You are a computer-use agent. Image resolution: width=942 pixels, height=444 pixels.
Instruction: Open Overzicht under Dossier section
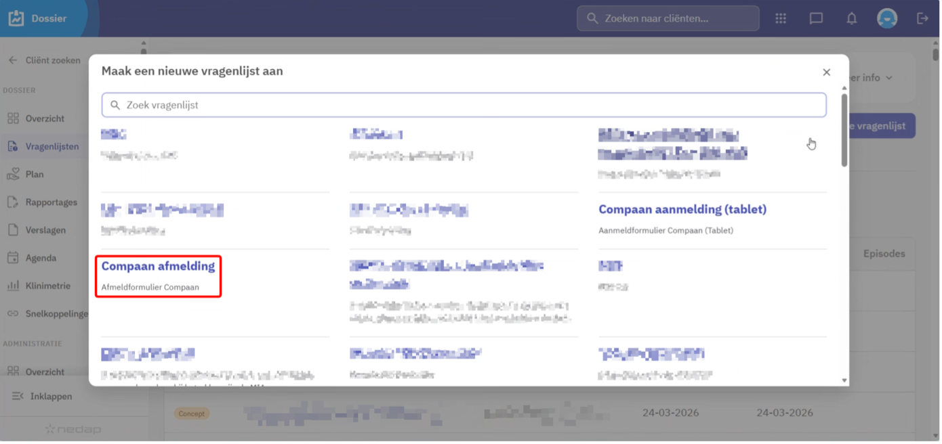click(x=45, y=118)
